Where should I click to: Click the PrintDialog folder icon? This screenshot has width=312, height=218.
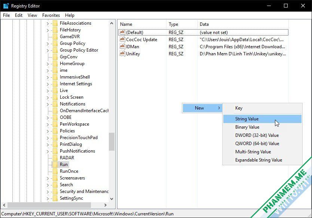(55, 144)
